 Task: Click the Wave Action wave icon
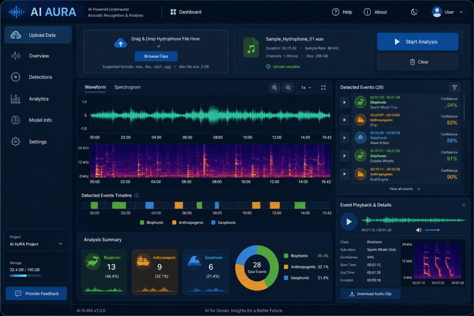[x=360, y=138]
